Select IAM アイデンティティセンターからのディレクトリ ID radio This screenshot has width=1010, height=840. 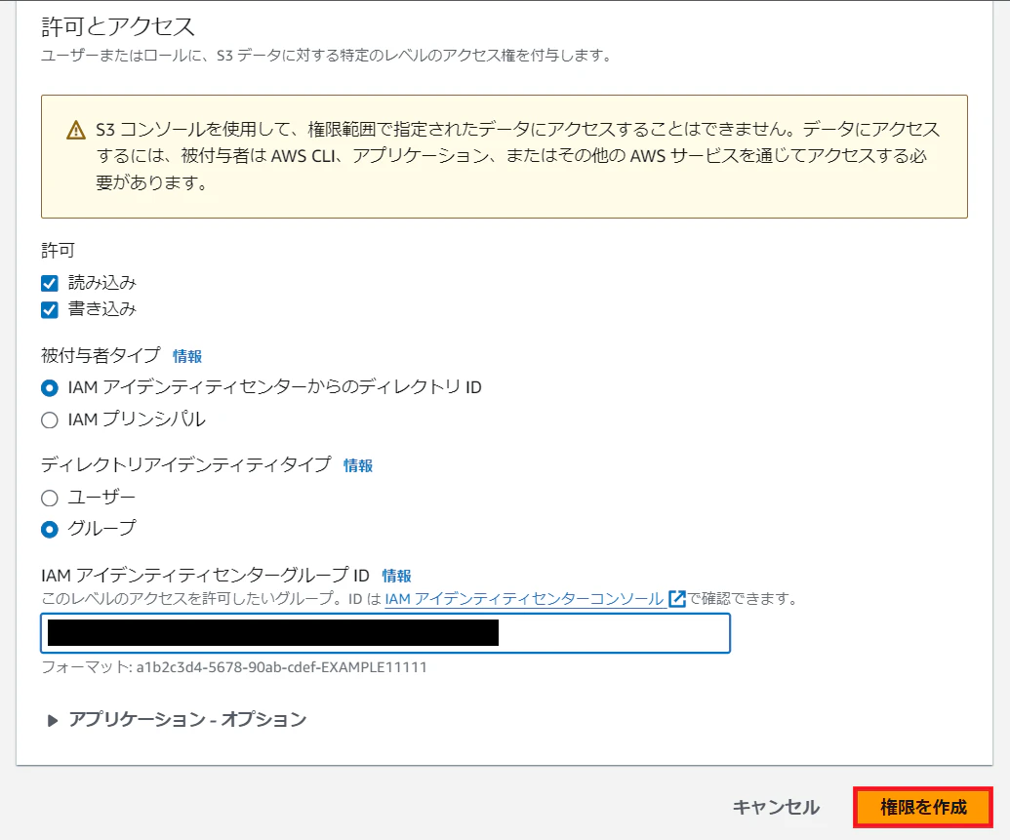50,387
